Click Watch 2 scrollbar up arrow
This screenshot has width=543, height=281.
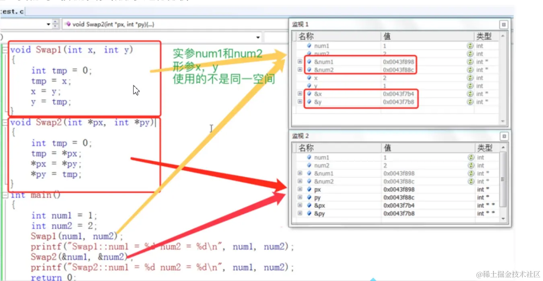pos(503,148)
